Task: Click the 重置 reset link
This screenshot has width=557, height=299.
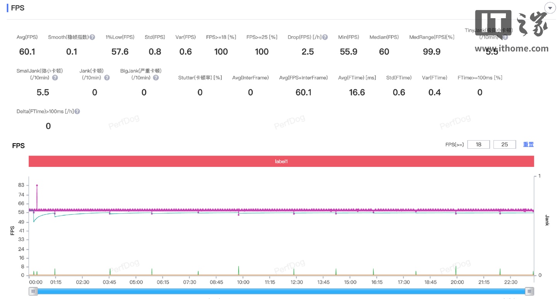Action: click(528, 144)
